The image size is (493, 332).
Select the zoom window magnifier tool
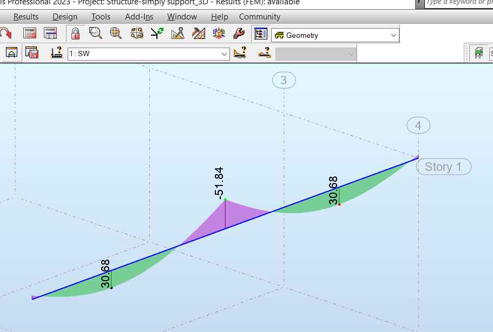(95, 33)
